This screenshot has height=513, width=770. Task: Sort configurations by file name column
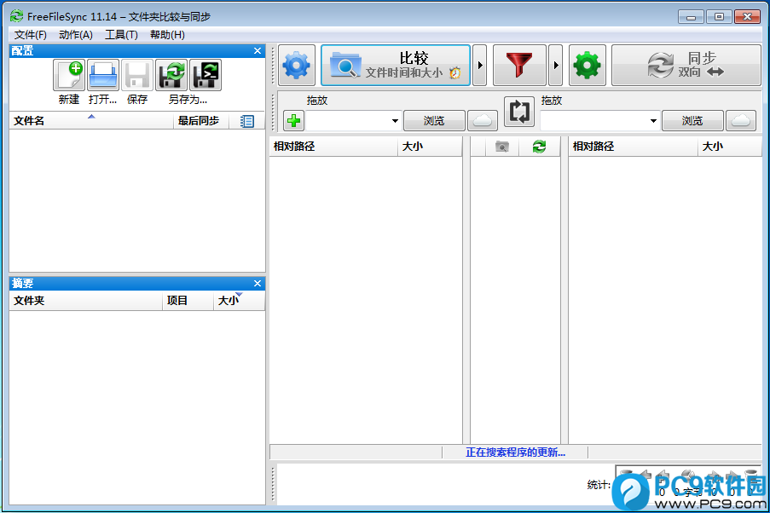coord(91,121)
